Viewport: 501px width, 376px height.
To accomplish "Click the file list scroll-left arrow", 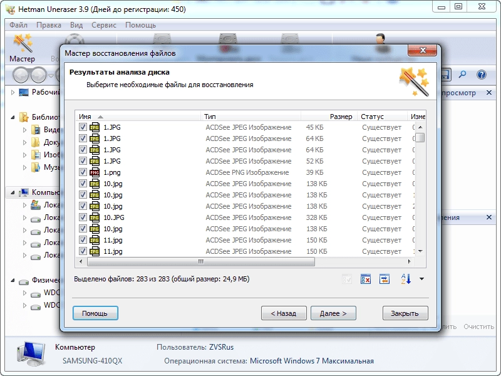I will (81, 261).
